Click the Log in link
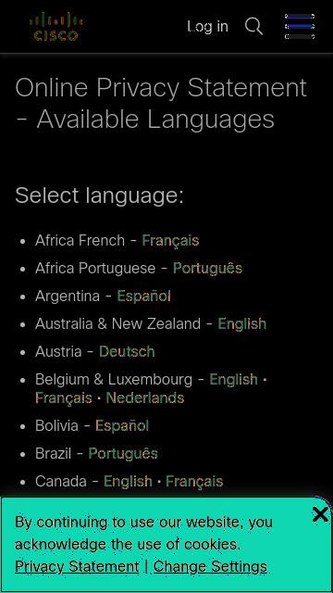333x593 pixels. (207, 27)
